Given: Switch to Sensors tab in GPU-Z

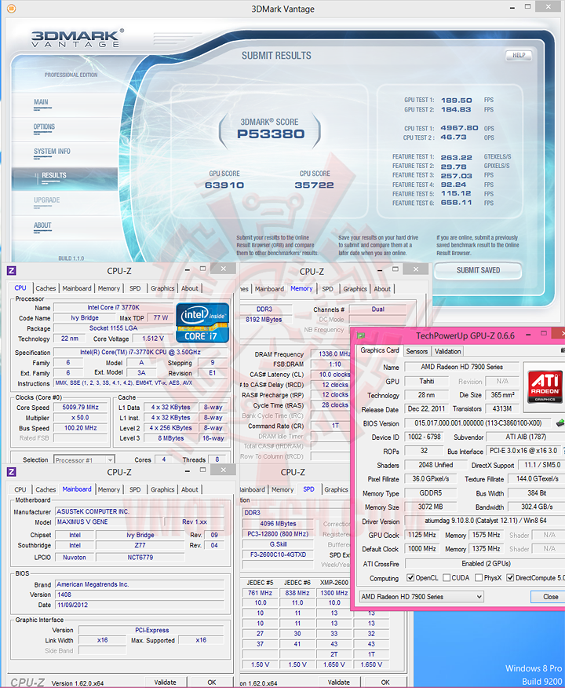Looking at the screenshot, I should click(417, 351).
